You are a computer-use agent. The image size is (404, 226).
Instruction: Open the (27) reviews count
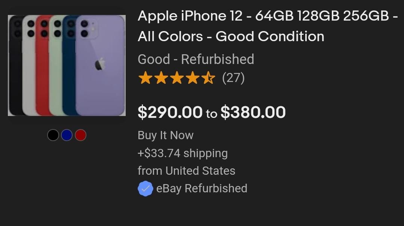click(x=233, y=78)
